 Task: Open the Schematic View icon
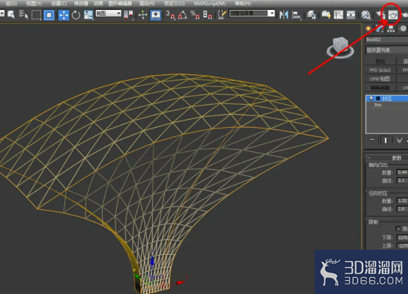tap(351, 15)
